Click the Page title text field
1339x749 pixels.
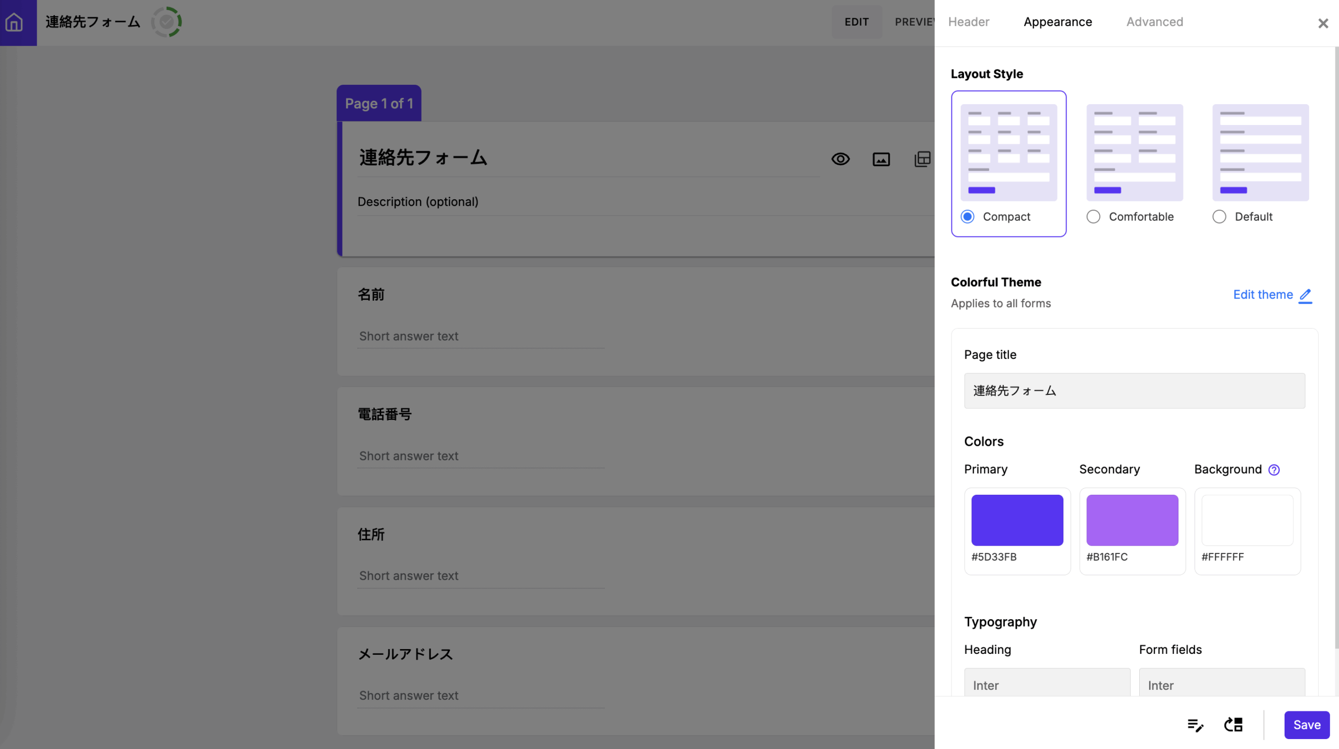1133,391
